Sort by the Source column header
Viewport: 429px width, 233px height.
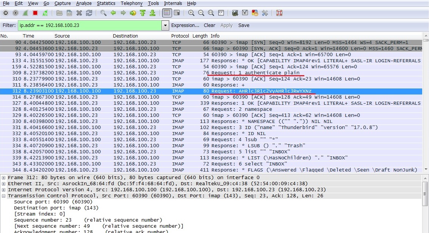pyautogui.click(x=83, y=36)
